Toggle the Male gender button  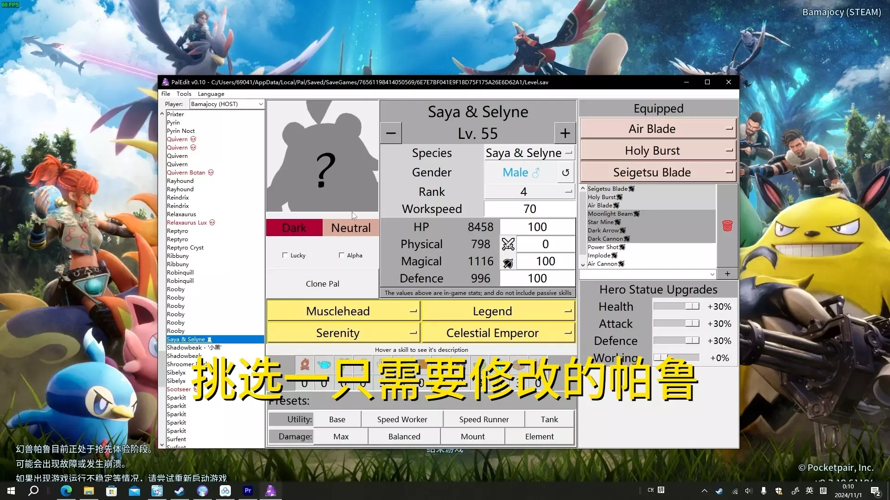(x=521, y=173)
